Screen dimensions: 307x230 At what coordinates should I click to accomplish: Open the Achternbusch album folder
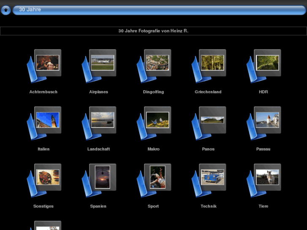(44, 66)
